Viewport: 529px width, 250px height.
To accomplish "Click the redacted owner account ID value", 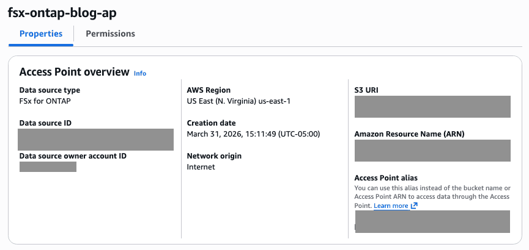I will pyautogui.click(x=48, y=166).
